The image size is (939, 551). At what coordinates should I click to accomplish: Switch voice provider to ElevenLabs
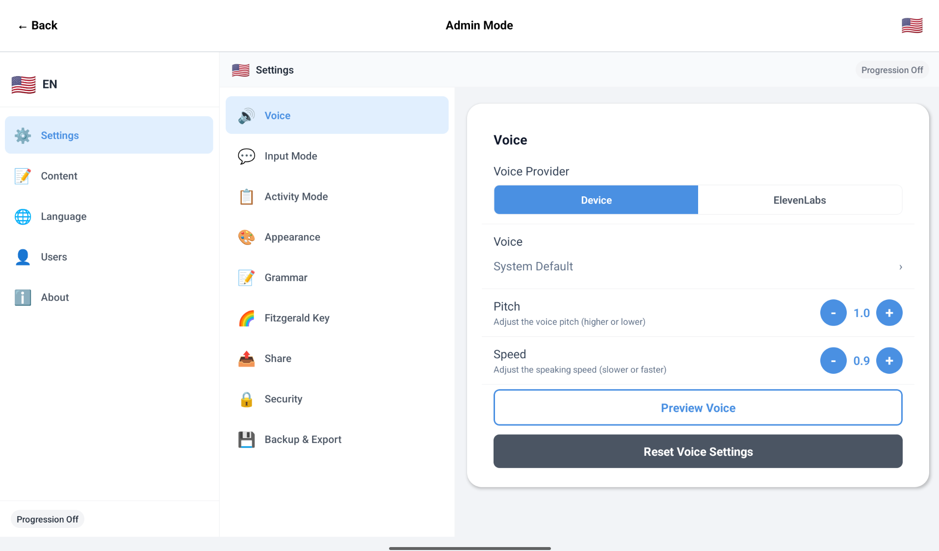tap(799, 200)
